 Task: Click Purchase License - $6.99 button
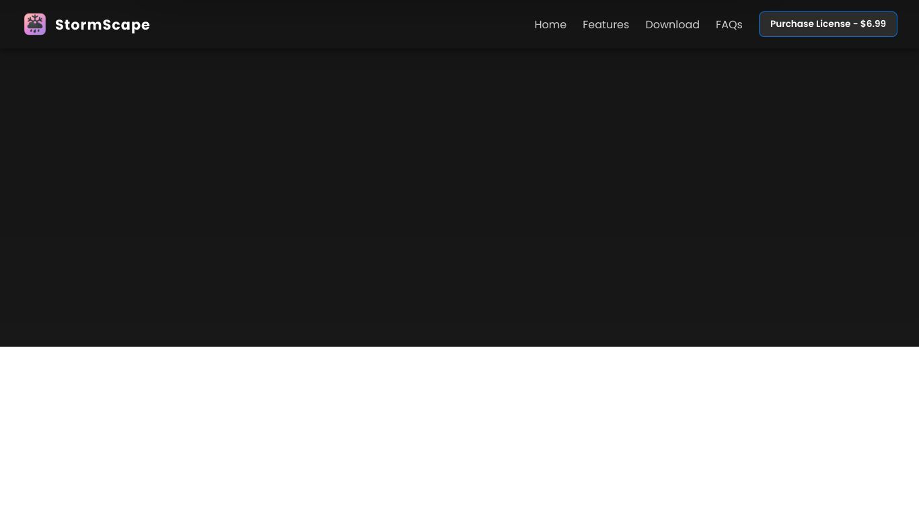pos(828,24)
